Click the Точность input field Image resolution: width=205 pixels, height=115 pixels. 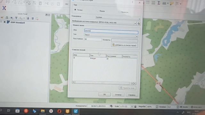tap(125, 41)
